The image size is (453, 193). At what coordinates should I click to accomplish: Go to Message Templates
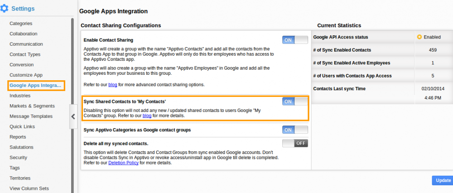pos(31,116)
